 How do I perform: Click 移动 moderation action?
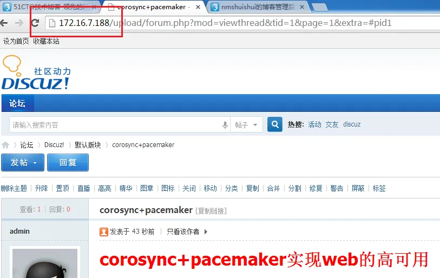[210, 188]
